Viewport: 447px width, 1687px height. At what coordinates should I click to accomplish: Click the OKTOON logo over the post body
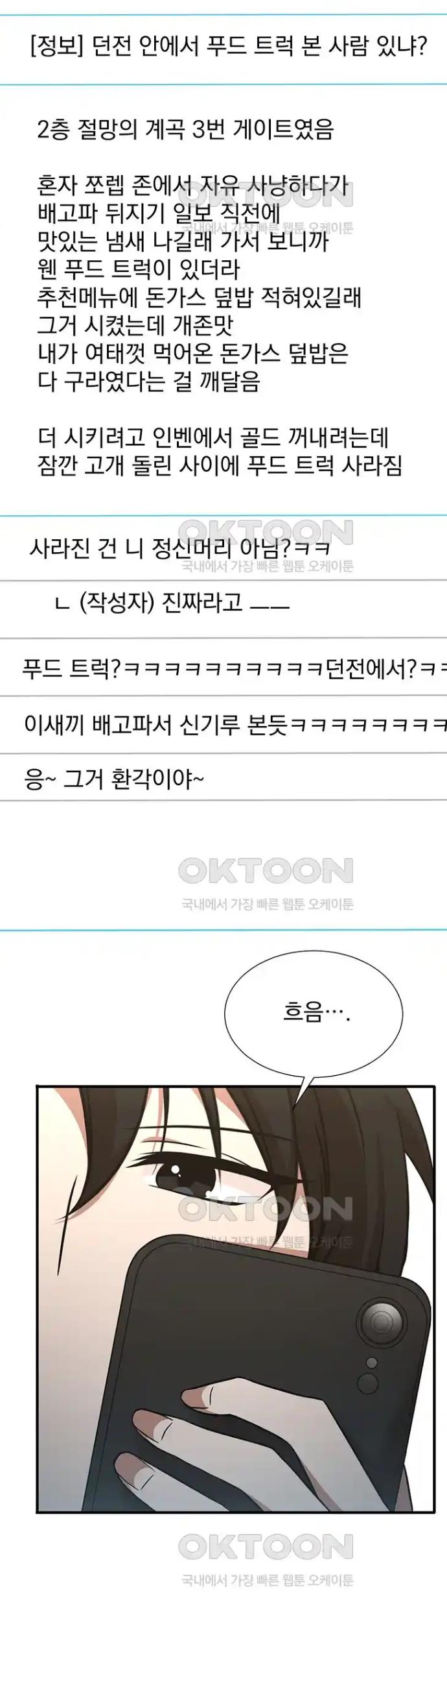pos(266,195)
